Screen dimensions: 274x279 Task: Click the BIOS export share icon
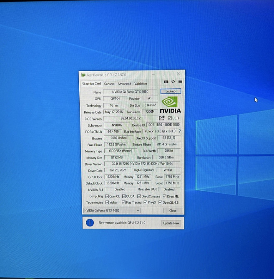click(x=162, y=118)
